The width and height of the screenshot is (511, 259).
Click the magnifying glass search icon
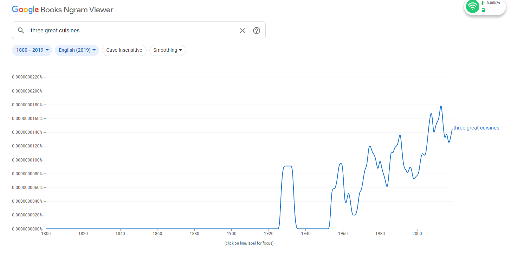pyautogui.click(x=21, y=31)
